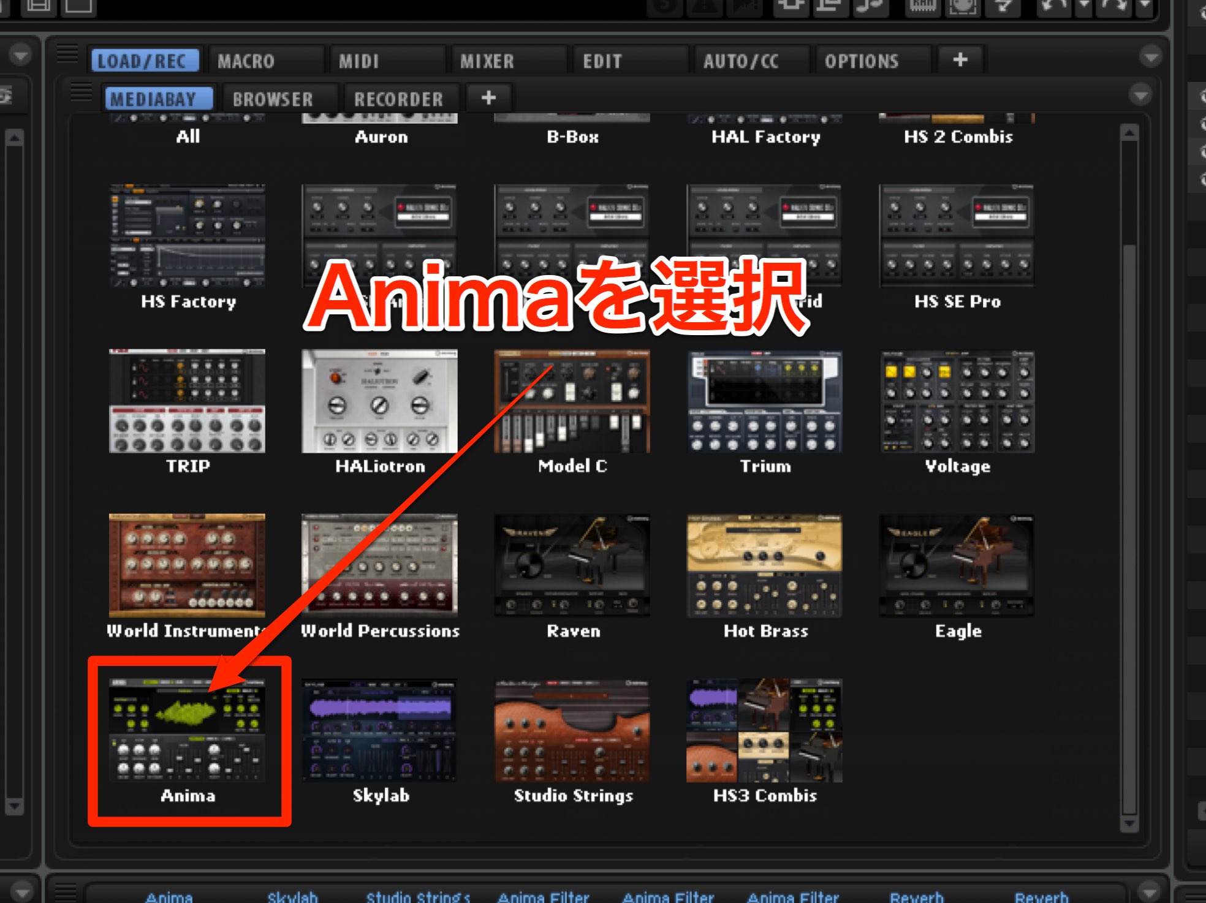Select the Voltage synth icon

pos(957,401)
